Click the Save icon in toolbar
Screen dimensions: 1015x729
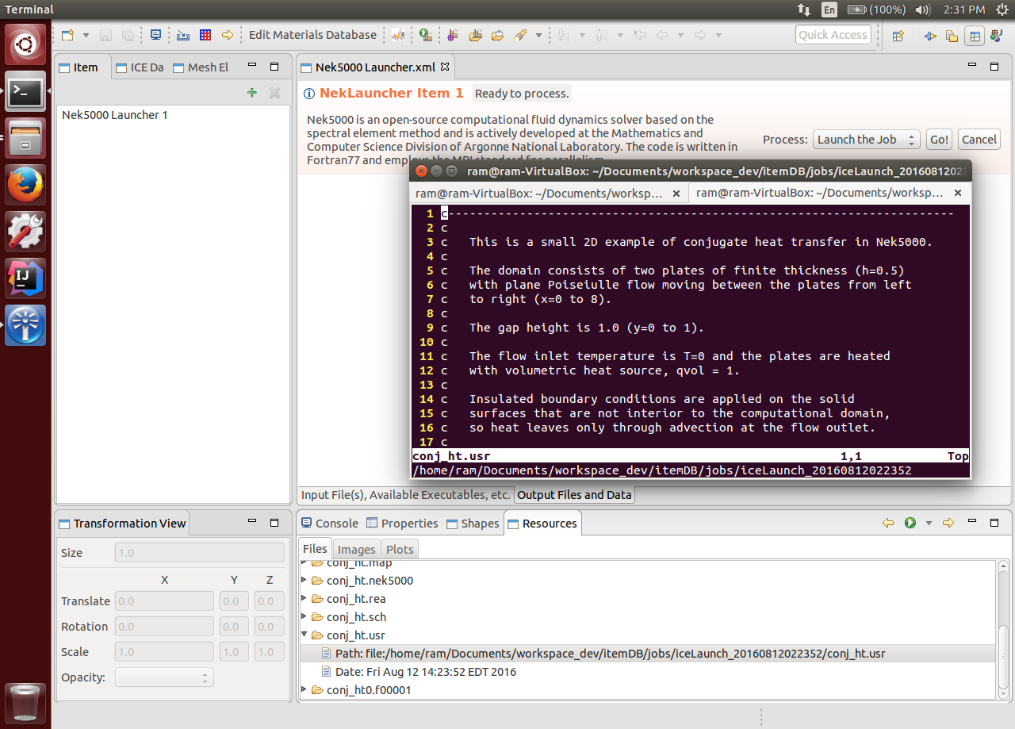(105, 35)
